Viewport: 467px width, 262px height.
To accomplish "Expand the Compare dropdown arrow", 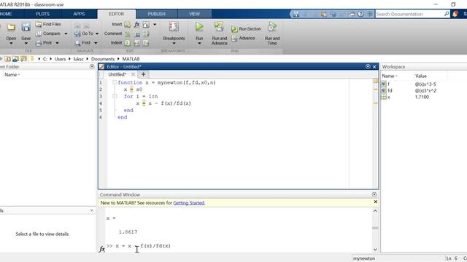I will pyautogui.click(x=66, y=33).
